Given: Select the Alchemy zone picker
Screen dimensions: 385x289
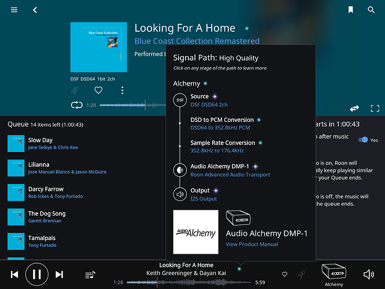Looking at the screenshot, I should click(x=334, y=275).
